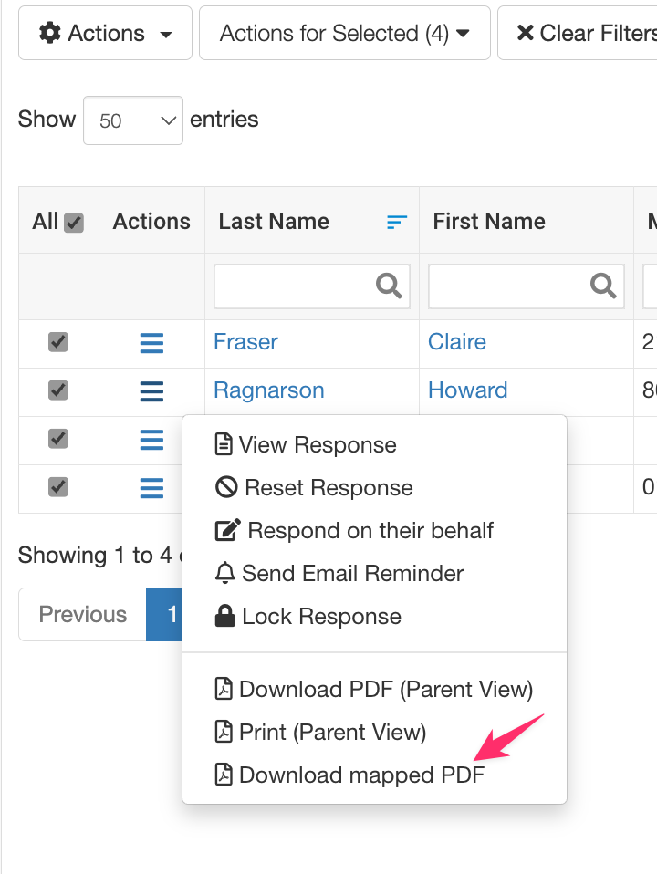Open the third row actions menu icon
The image size is (657, 874).
pyautogui.click(x=151, y=440)
